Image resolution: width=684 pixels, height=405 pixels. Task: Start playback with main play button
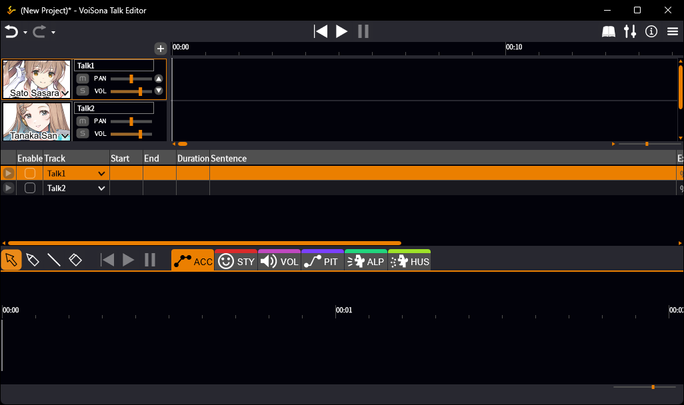click(x=341, y=31)
